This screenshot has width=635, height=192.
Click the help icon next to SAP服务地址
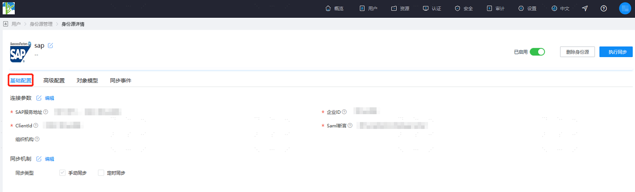46,112
